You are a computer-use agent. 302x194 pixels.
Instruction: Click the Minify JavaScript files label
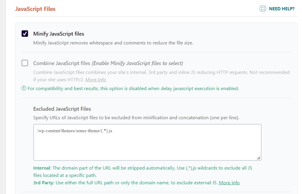[x=59, y=34]
